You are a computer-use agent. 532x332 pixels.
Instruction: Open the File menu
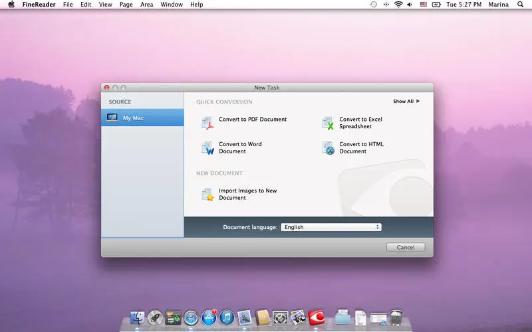tap(68, 5)
